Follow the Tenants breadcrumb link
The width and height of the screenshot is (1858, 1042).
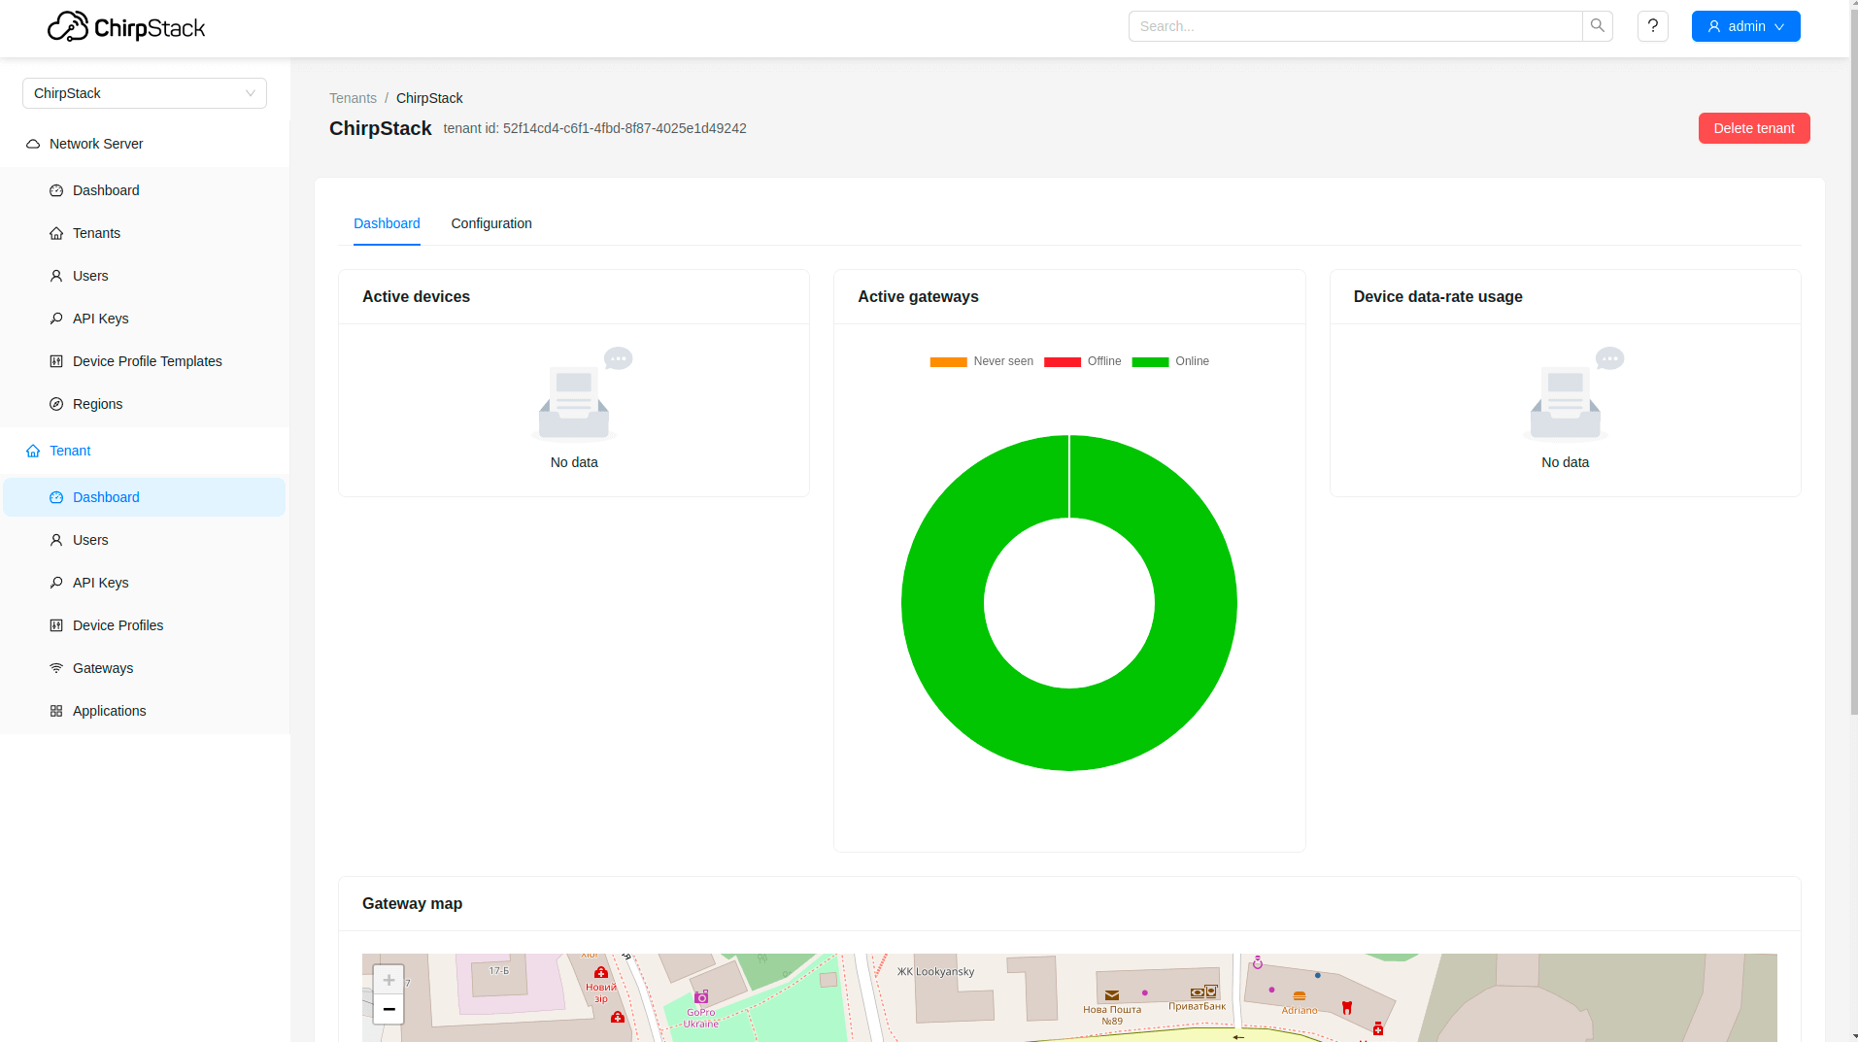coord(353,98)
